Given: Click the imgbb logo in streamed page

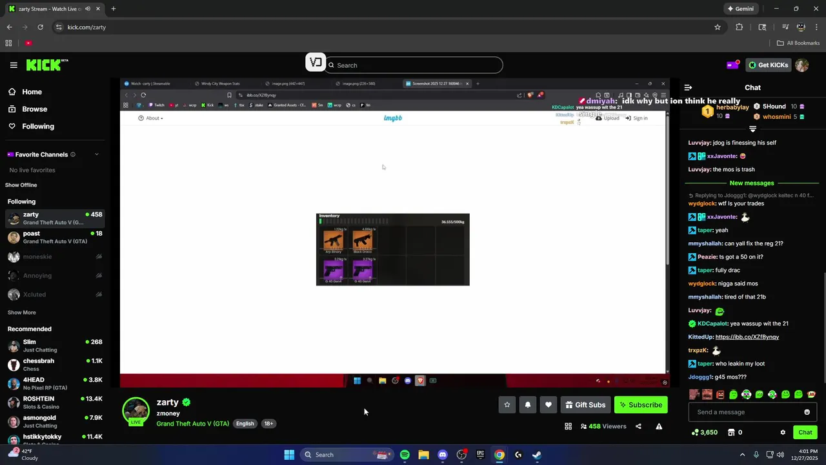Looking at the screenshot, I should 392,118.
